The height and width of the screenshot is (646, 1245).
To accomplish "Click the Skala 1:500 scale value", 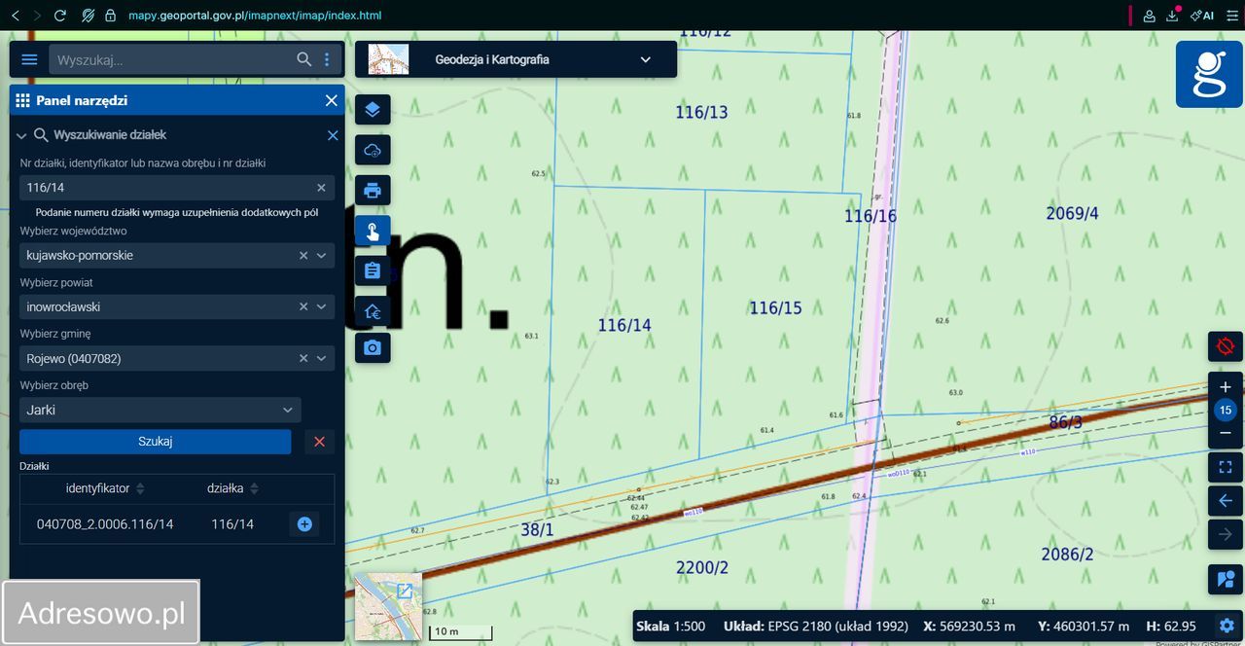I will (x=689, y=626).
